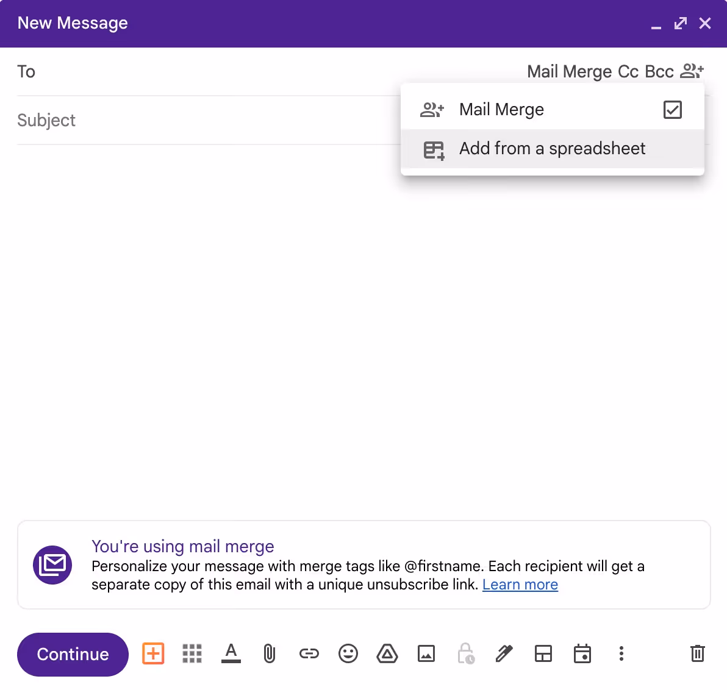Viewport: 727px width, 690px height.
Task: Discard draft with the trash icon
Action: [697, 654]
